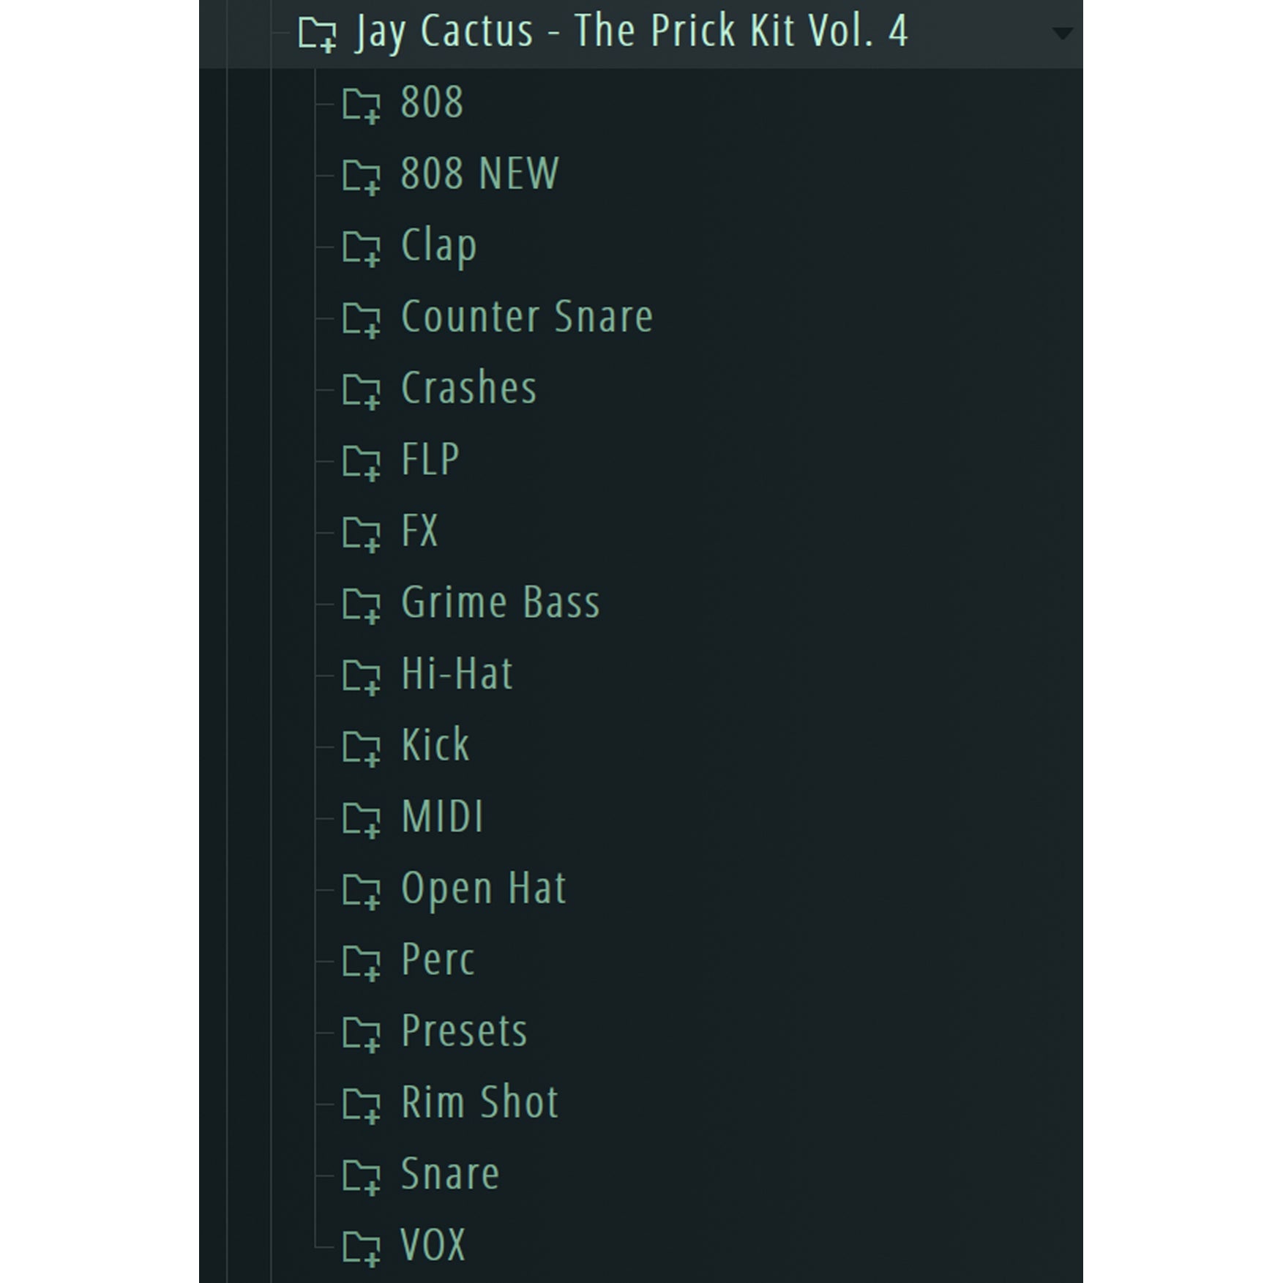Select the Snare folder
1283x1283 pixels.
point(449,1175)
